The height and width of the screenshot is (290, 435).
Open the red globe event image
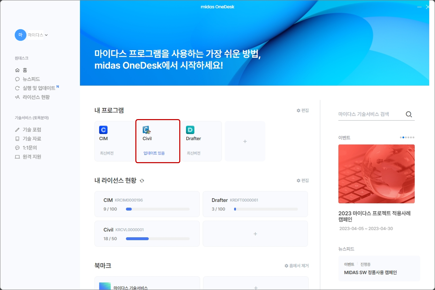click(x=376, y=174)
